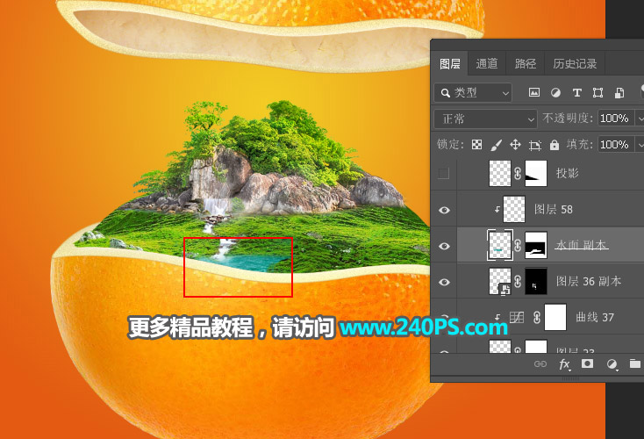This screenshot has width=644, height=439.
Task: Select the 投影 layer thumbnail
Action: tap(500, 174)
